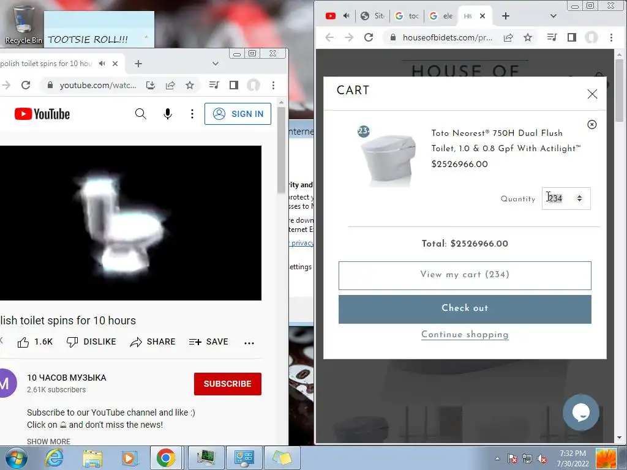
Task: Click houseofbidets.com address bar
Action: pyautogui.click(x=447, y=37)
